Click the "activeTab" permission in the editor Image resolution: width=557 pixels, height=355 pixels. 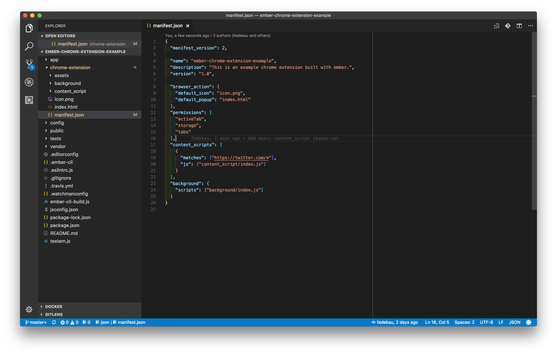(x=189, y=119)
